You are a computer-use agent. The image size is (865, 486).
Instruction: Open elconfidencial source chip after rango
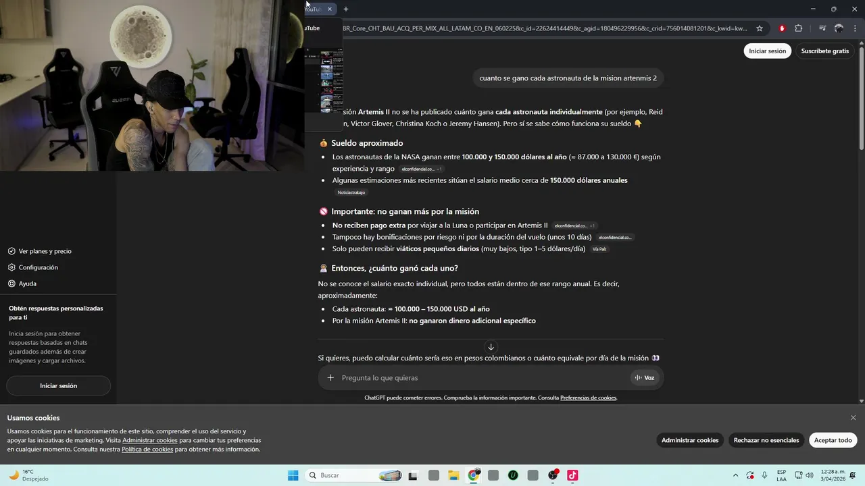421,169
